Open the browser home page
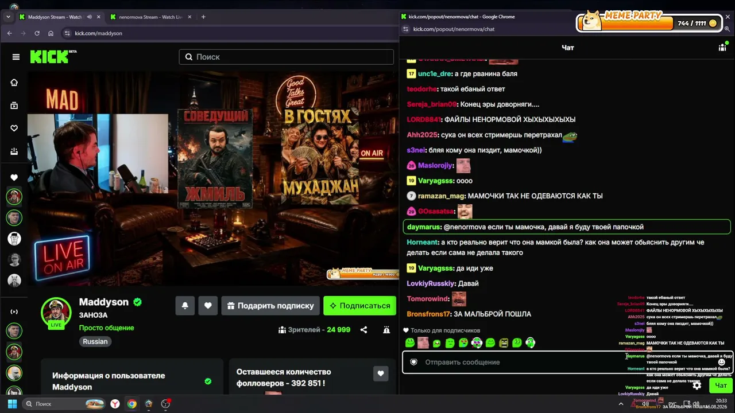The width and height of the screenshot is (735, 413). tap(51, 33)
